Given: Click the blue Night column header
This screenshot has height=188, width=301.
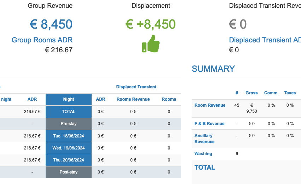Looking at the screenshot, I should click(69, 99).
